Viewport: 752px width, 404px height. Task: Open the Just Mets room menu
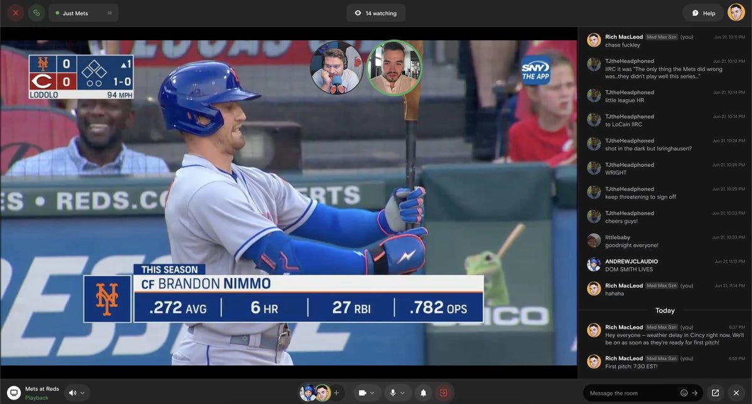click(83, 13)
